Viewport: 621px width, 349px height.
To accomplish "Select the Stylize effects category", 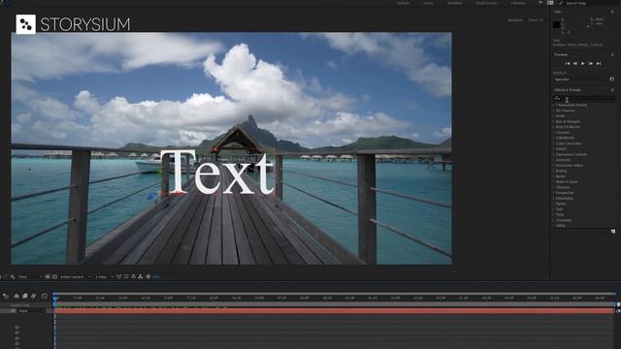I will tap(561, 204).
